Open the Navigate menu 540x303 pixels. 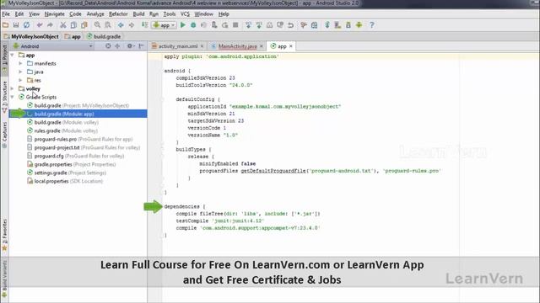[54, 14]
